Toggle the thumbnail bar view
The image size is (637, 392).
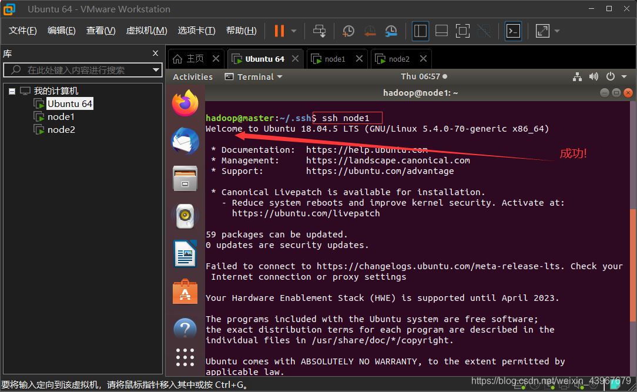click(x=441, y=31)
